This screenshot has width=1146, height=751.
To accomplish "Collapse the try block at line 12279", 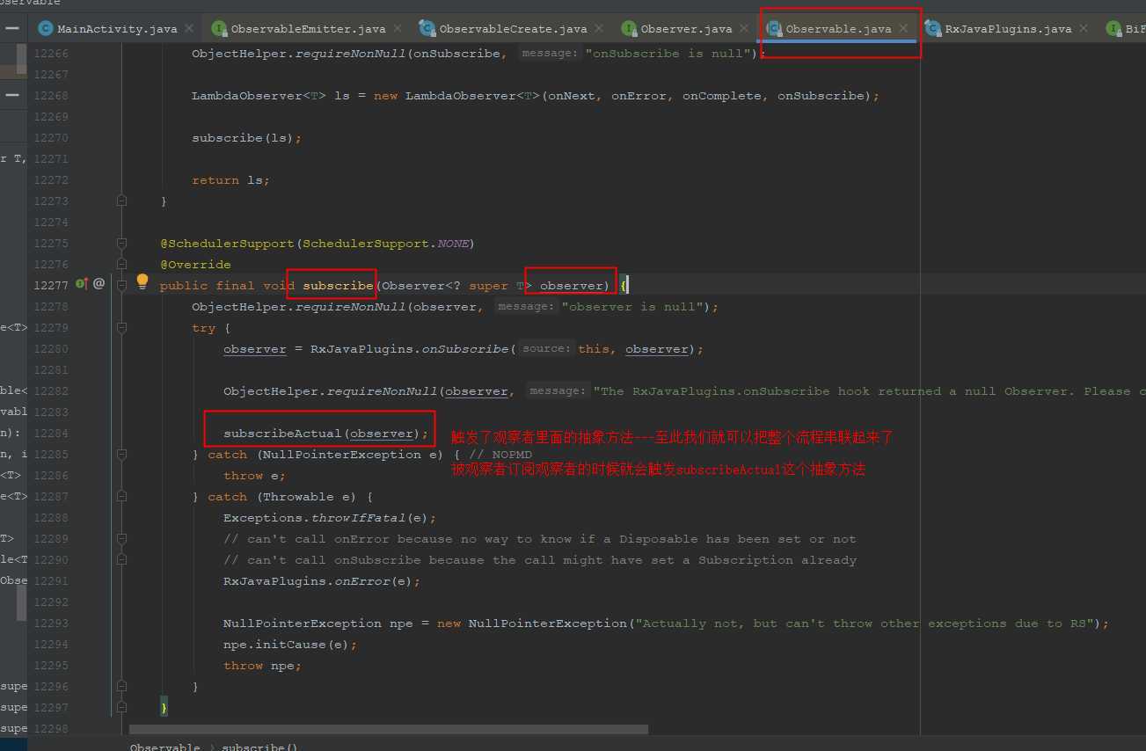I will click(x=122, y=328).
